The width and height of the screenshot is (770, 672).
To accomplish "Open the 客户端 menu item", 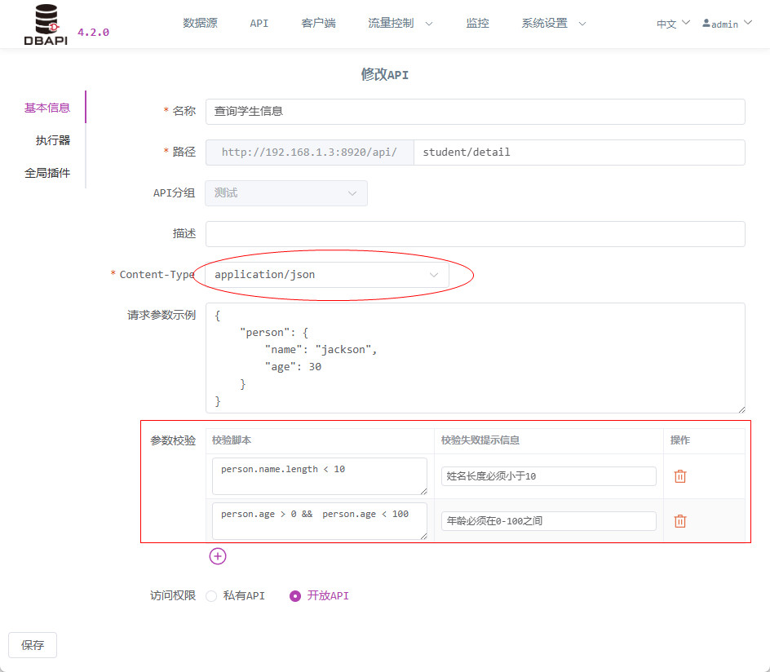I will point(318,23).
